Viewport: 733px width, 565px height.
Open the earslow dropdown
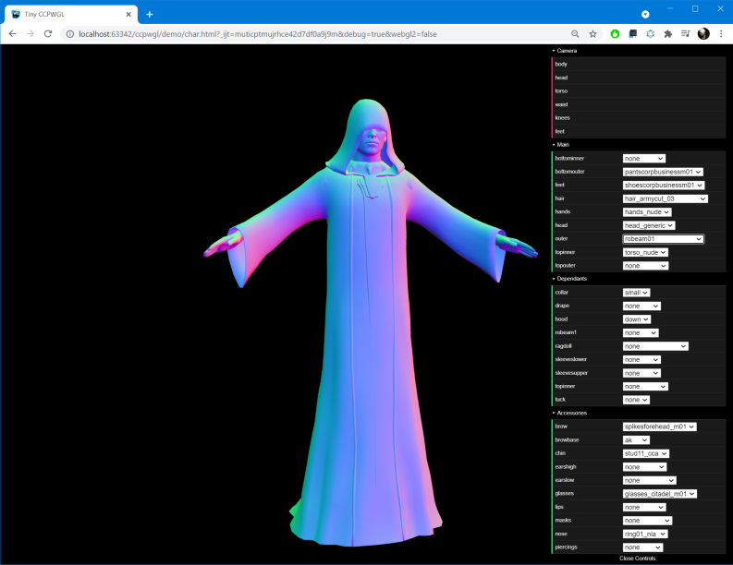[x=649, y=480]
